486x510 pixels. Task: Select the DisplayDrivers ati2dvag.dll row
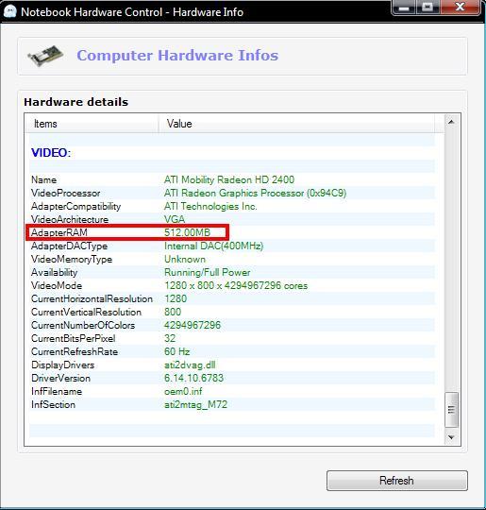pos(232,365)
